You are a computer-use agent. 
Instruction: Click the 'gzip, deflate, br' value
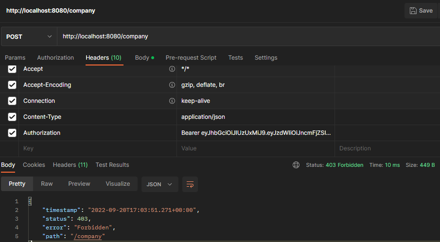[x=203, y=85]
